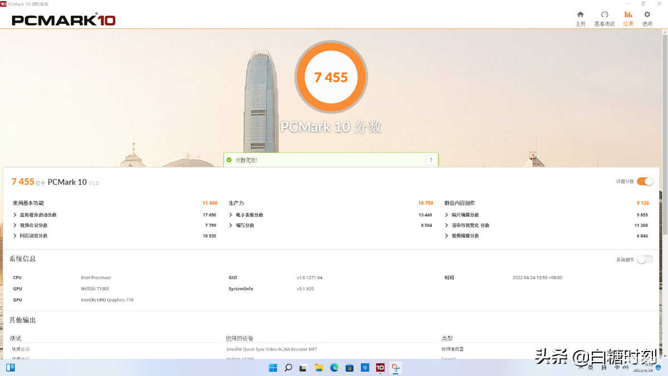Click the spreadsheet score 13 449
This screenshot has height=376, width=668.
(x=425, y=215)
